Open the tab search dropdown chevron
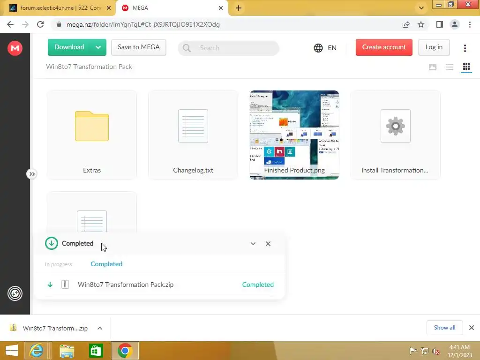480x360 pixels. [421, 8]
